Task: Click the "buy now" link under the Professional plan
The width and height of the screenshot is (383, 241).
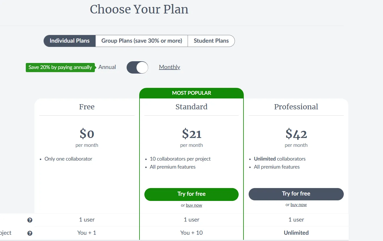Action: point(298,205)
